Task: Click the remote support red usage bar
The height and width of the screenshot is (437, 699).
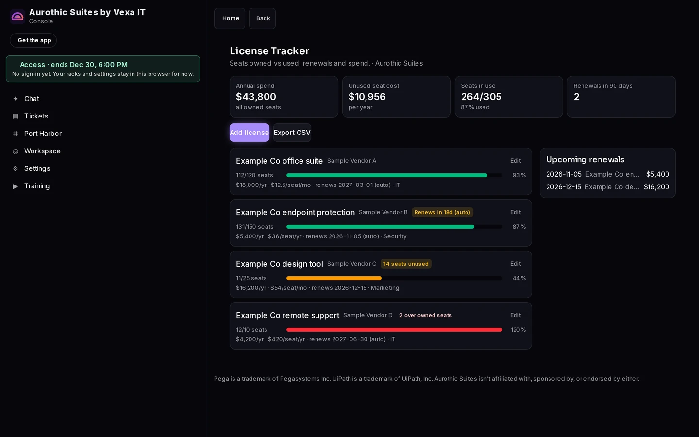Action: [x=394, y=330]
